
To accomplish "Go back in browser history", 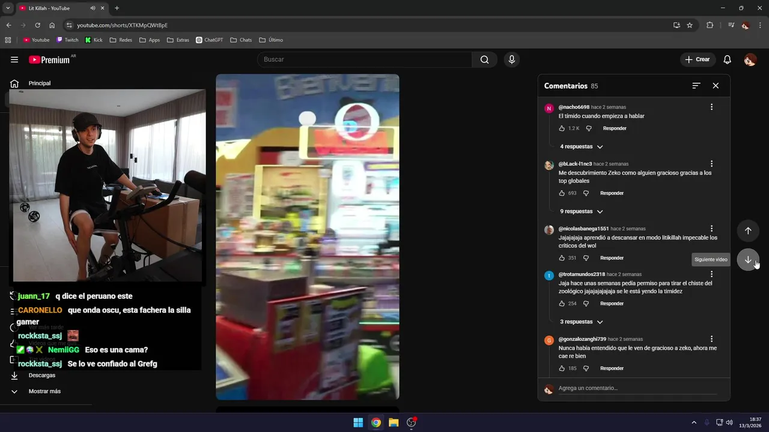I will point(8,25).
